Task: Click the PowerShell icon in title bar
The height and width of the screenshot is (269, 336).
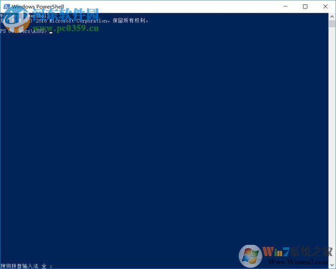Action: tap(6, 6)
